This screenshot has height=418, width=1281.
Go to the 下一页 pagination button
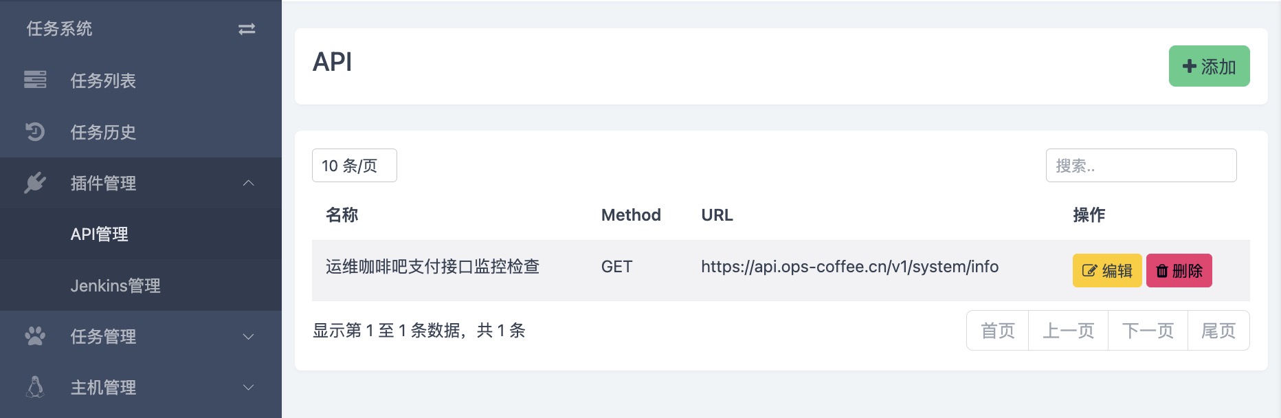1148,331
